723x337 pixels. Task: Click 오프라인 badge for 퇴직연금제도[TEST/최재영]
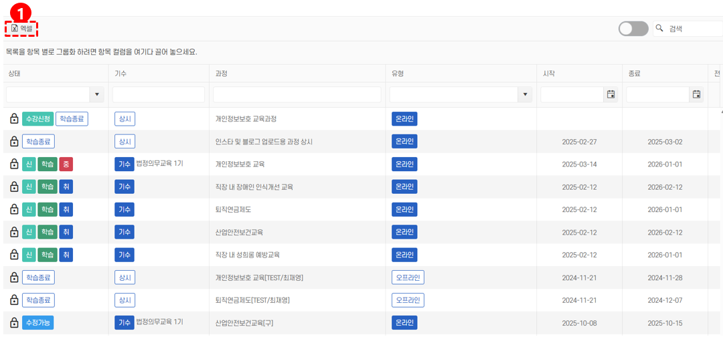point(408,300)
